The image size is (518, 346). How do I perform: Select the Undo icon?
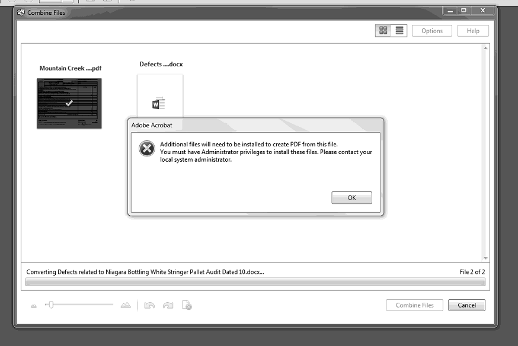[149, 305]
